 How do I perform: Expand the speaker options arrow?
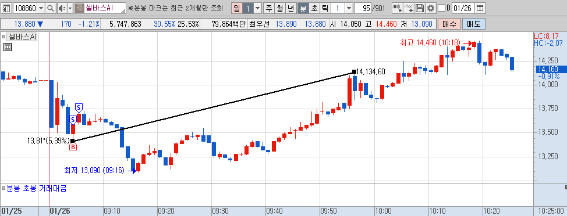[70, 8]
